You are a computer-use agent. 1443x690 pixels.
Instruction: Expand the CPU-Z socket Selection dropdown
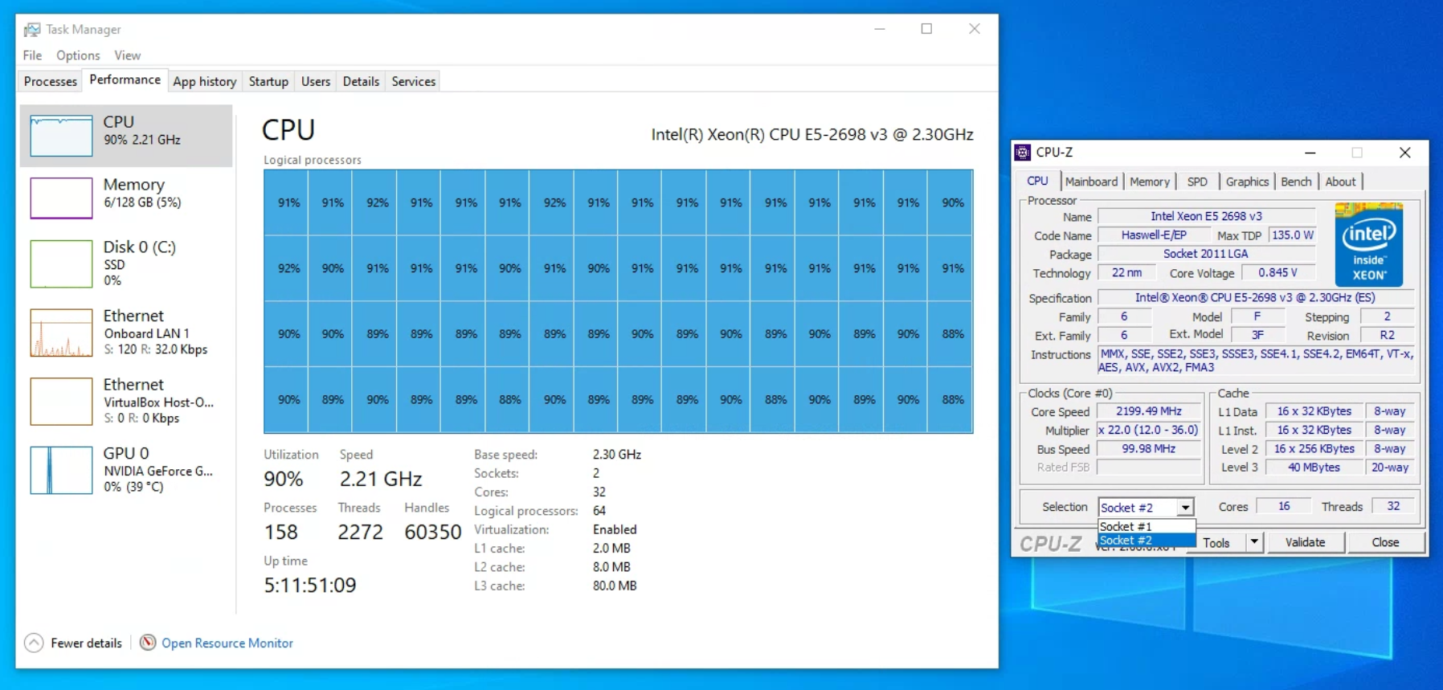click(1185, 508)
